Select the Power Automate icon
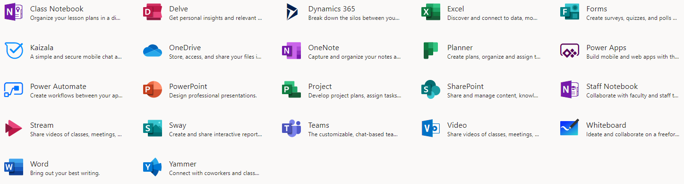 point(13,90)
